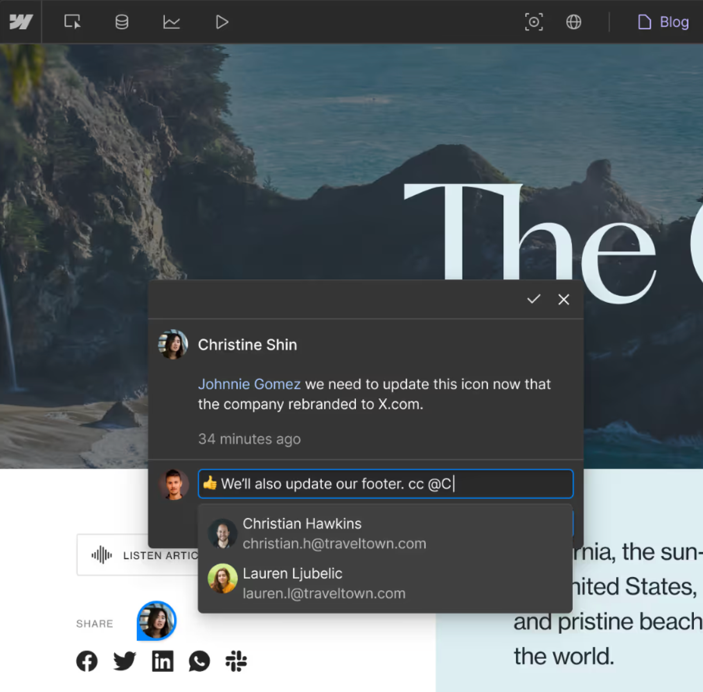The width and height of the screenshot is (703, 692).
Task: Resolve comment thread with checkmark
Action: coord(533,299)
